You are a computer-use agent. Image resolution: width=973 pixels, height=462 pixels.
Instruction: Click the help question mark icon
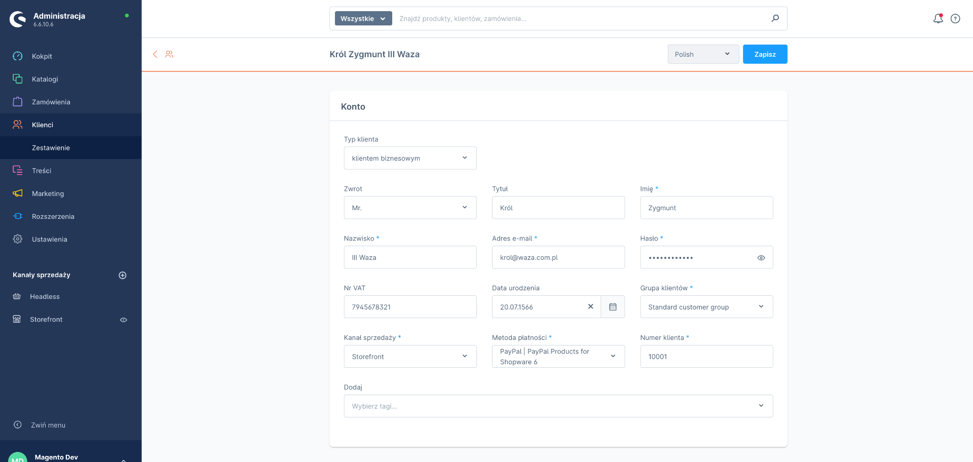[x=955, y=19]
